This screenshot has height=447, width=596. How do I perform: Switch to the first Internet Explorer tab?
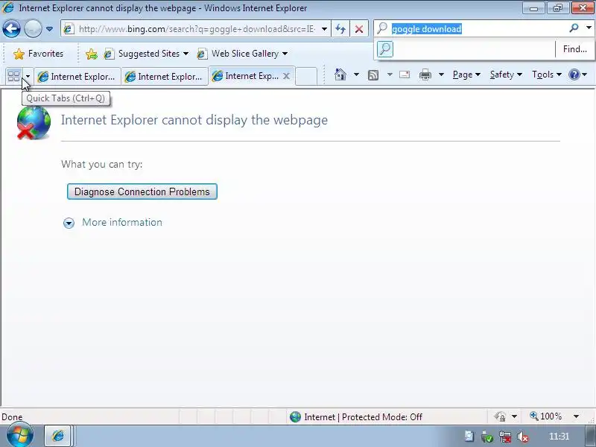pos(77,77)
